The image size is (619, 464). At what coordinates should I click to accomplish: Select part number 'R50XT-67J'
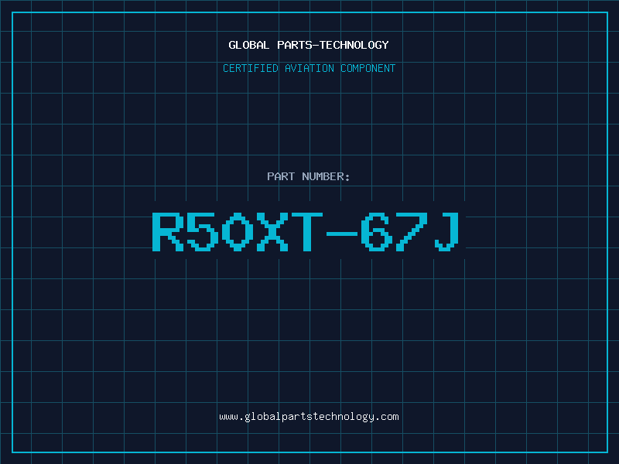tap(306, 231)
